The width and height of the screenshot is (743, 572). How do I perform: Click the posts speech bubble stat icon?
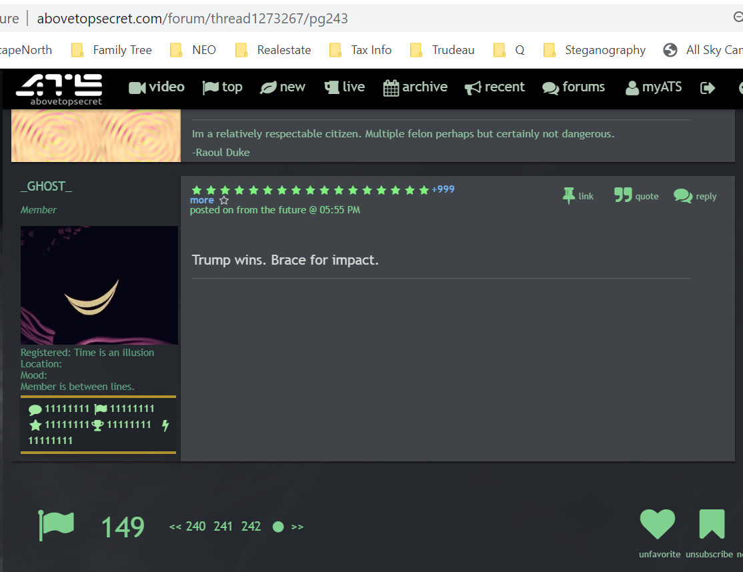[x=35, y=409]
